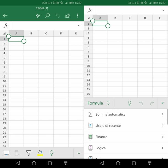168x168 pixels.
Task: Open Logica functions submenu
Action: 126,148
